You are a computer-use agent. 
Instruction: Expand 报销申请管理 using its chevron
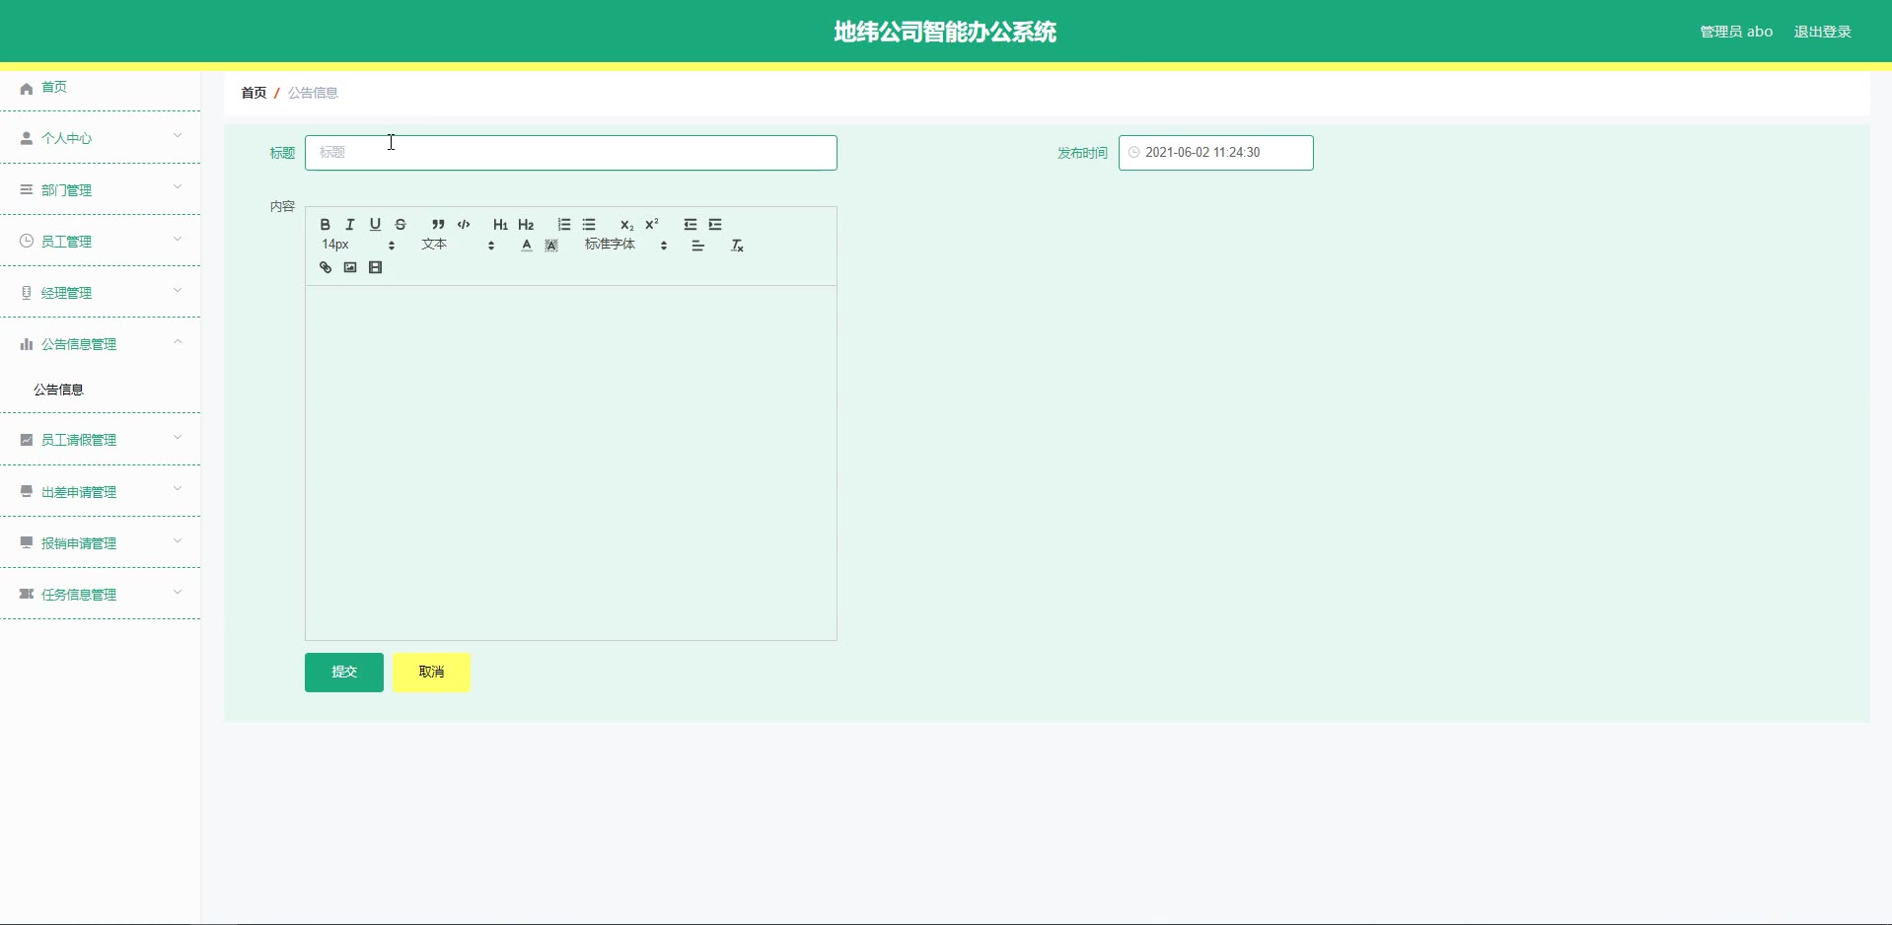click(178, 540)
